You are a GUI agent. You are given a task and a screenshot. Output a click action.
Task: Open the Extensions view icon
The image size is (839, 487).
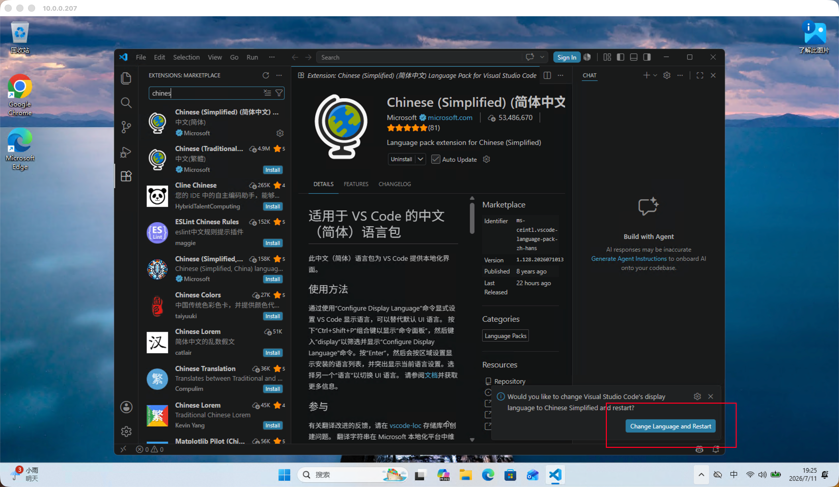[x=126, y=176]
